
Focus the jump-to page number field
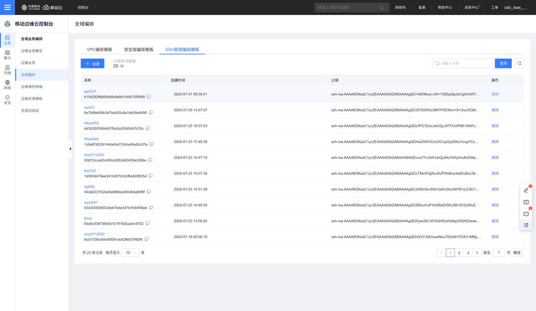[x=499, y=253]
